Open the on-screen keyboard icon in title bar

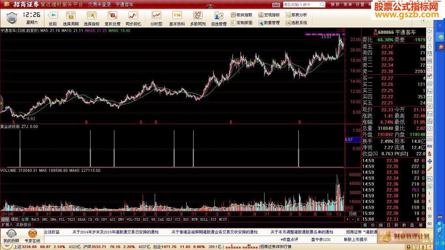(x=276, y=5)
